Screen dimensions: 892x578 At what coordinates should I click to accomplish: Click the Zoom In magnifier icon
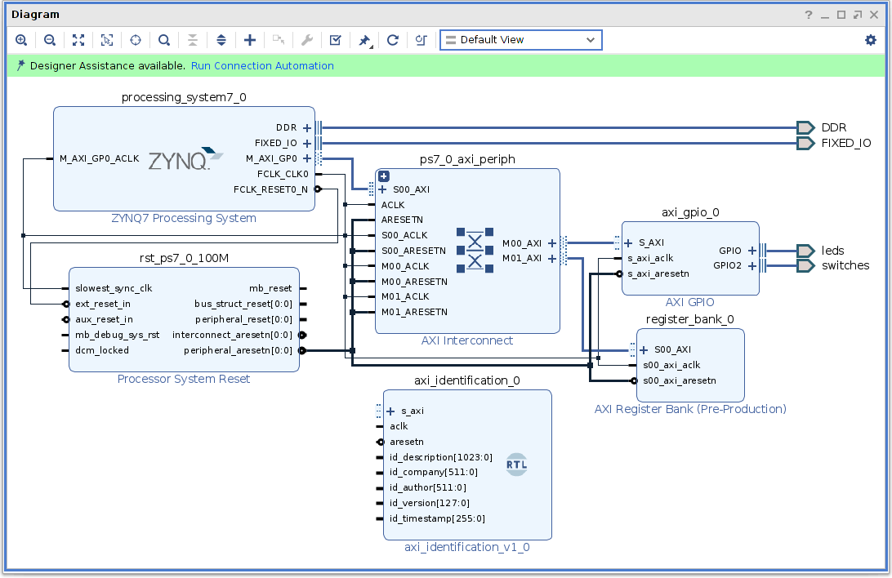coord(21,40)
